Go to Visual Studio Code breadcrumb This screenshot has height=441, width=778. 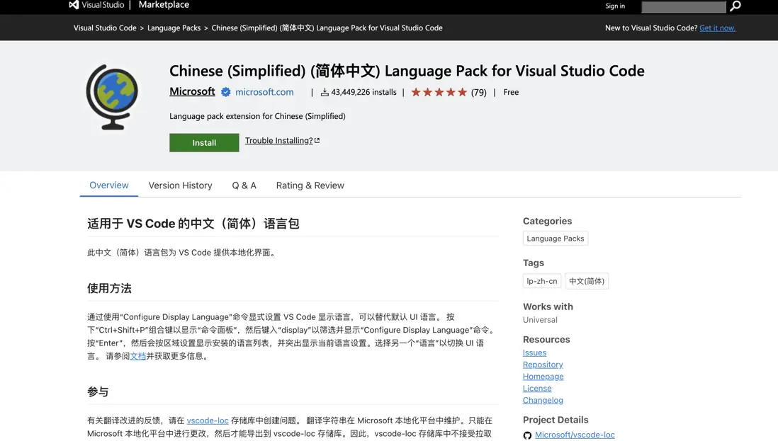click(x=105, y=28)
